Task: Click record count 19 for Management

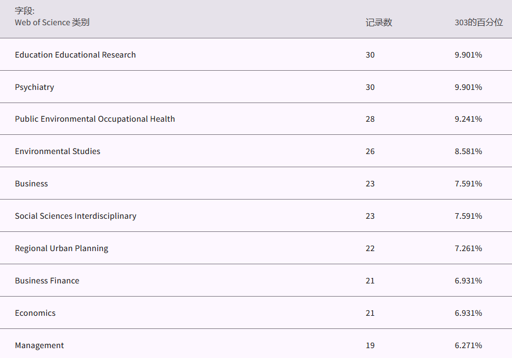Action: click(x=370, y=345)
